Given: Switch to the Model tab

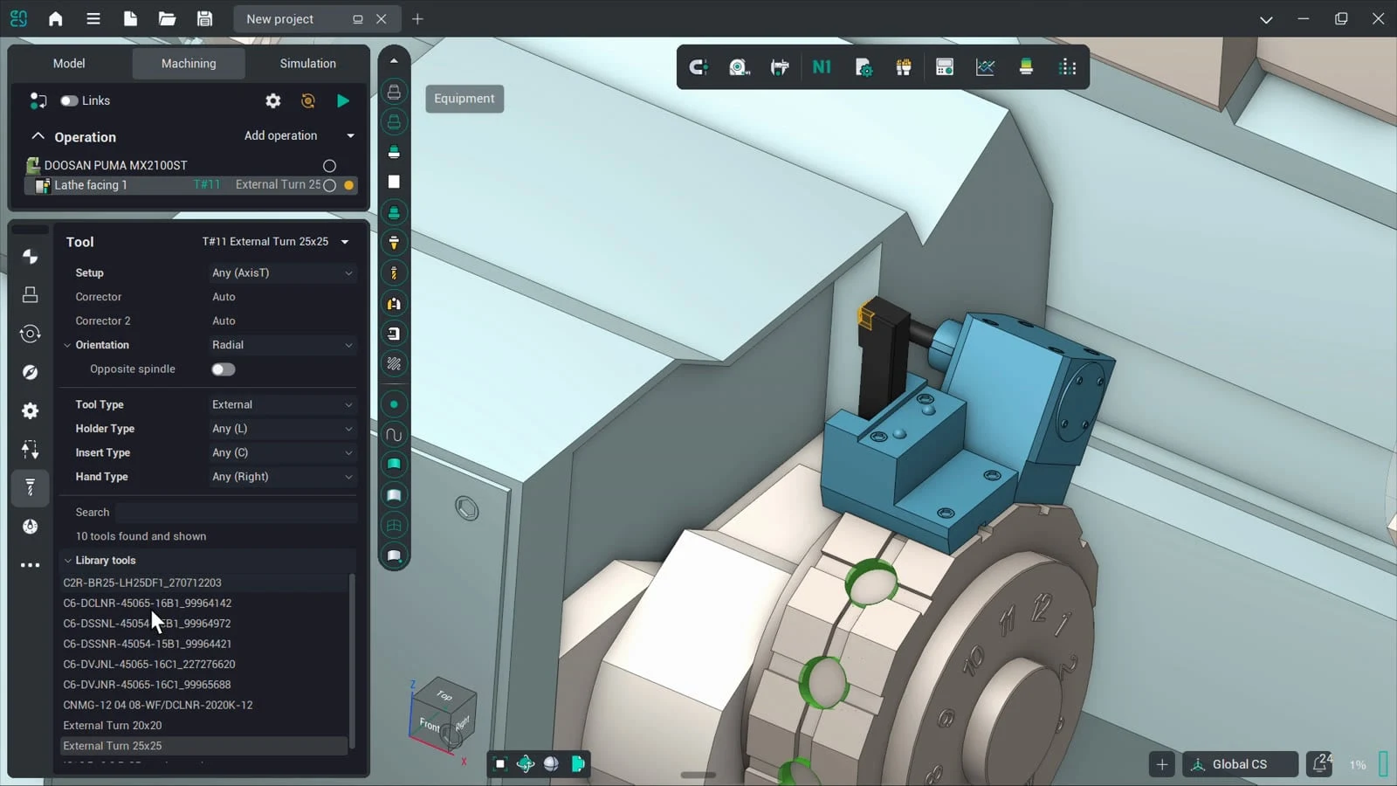Looking at the screenshot, I should (69, 63).
